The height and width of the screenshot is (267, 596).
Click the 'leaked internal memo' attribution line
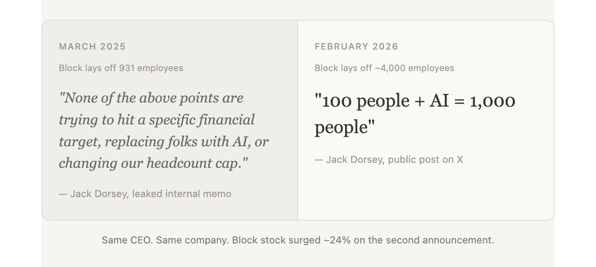(x=145, y=194)
